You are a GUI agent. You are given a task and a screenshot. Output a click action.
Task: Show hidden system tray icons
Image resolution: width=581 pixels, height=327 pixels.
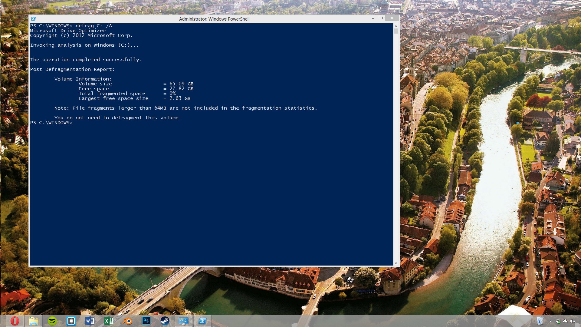[x=550, y=321]
